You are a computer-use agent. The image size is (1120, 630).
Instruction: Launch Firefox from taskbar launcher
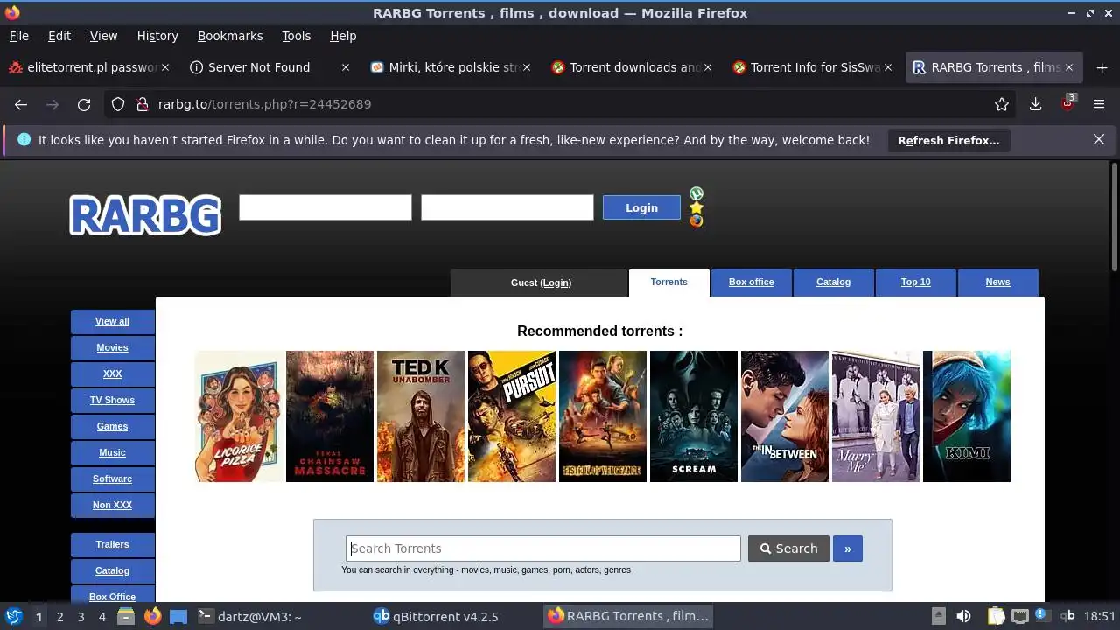click(152, 616)
